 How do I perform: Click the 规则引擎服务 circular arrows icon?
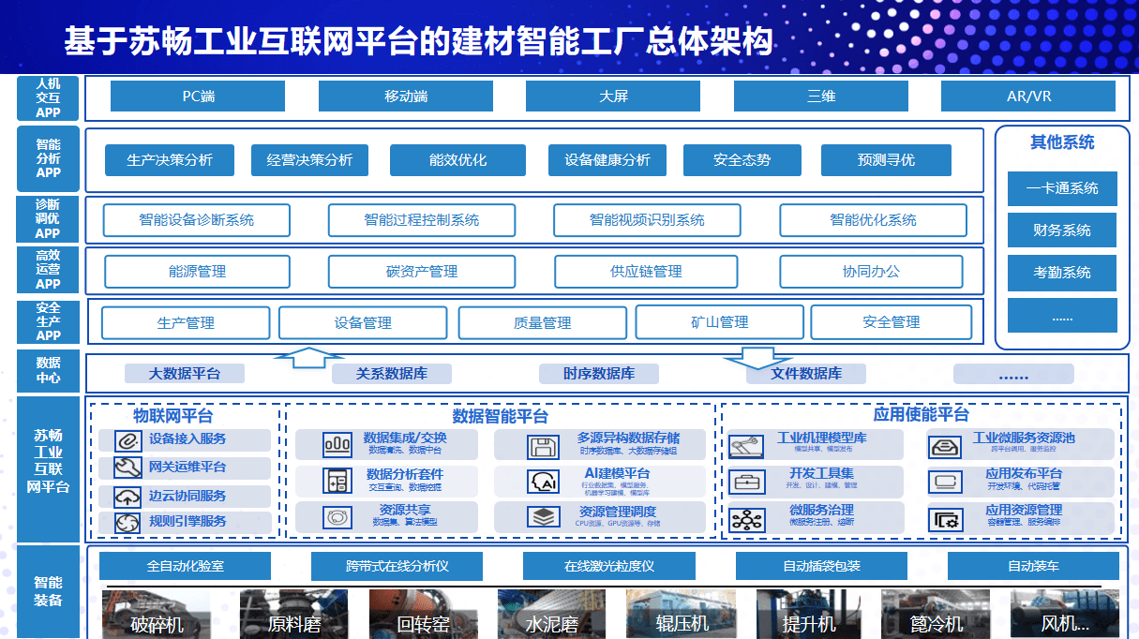127,523
